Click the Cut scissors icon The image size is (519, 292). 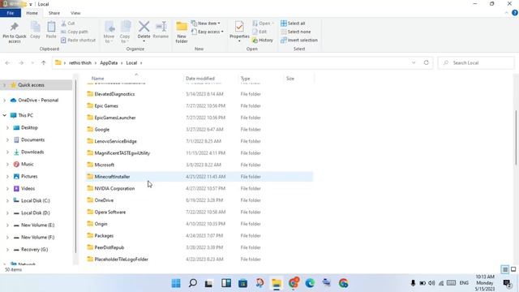63,24
